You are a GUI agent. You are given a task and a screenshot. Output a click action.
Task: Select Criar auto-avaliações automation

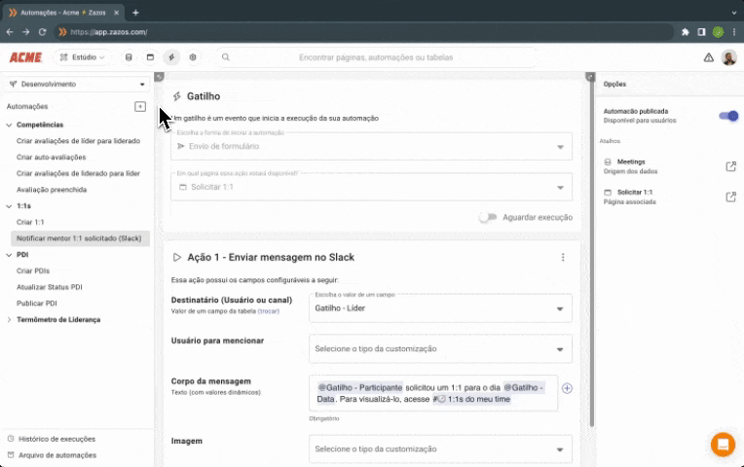pyautogui.click(x=52, y=157)
